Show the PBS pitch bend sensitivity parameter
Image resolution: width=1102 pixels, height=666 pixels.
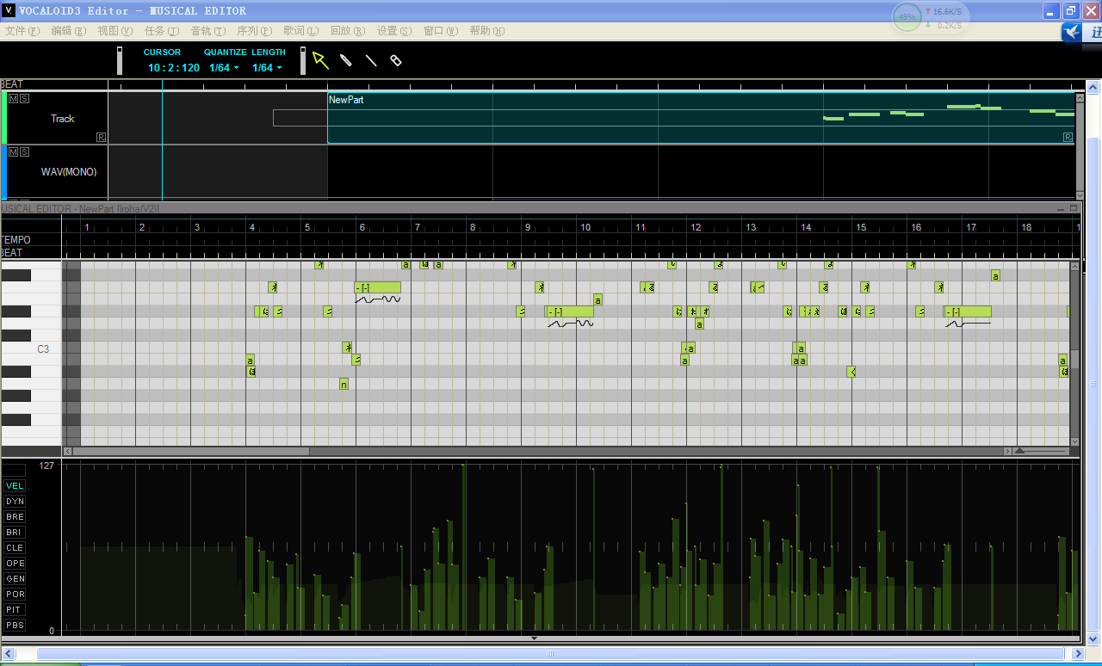15,626
